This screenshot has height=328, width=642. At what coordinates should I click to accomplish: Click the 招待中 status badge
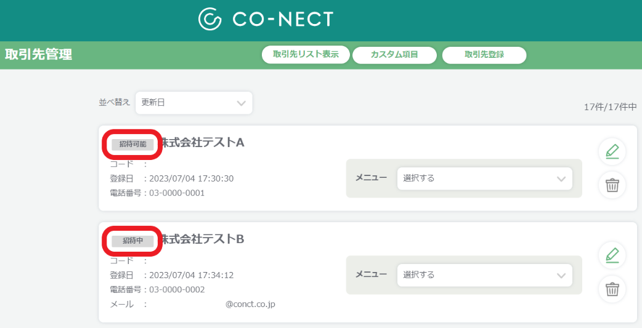[x=132, y=241]
